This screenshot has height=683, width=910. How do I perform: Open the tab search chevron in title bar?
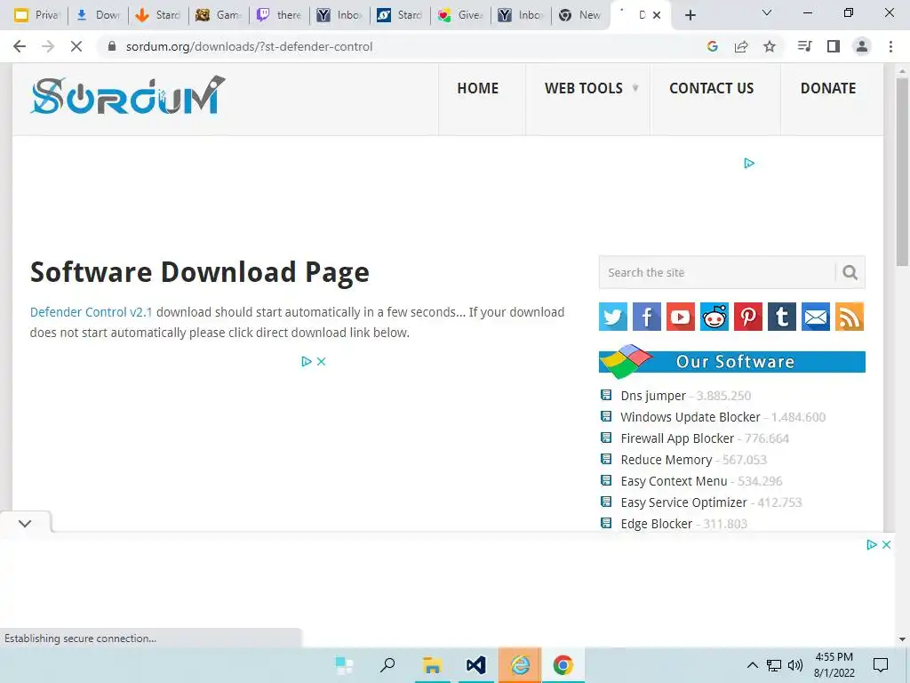[x=767, y=12]
